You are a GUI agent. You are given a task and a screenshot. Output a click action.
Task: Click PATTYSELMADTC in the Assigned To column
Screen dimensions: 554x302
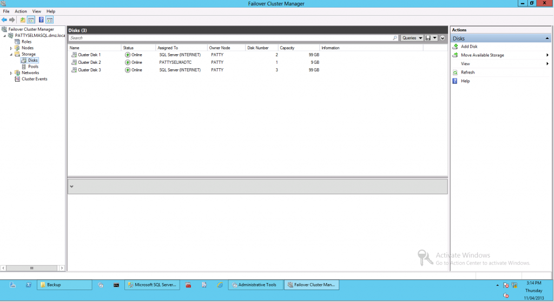[175, 62]
